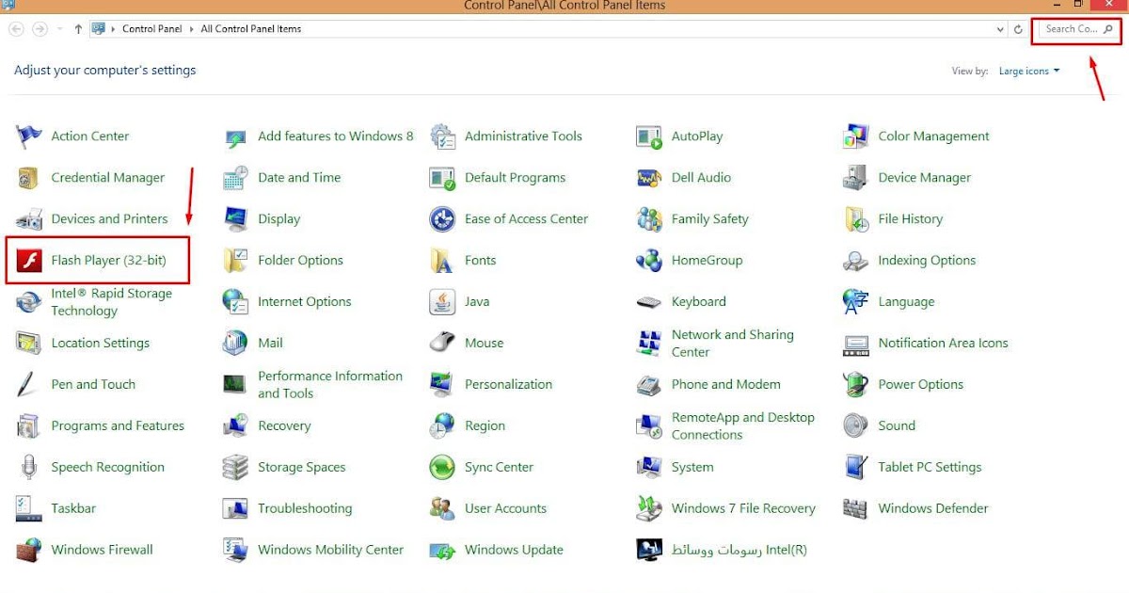Open the Network and Sharing Center link
1129x593 pixels.
733,344
